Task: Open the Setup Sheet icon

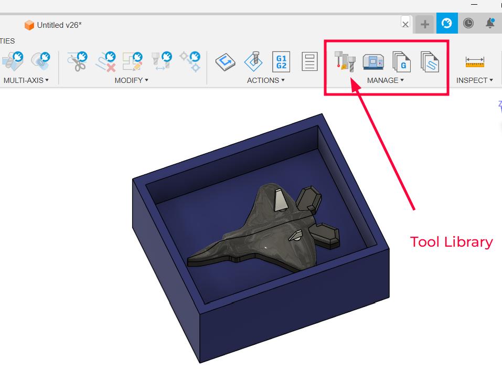Action: click(309, 61)
